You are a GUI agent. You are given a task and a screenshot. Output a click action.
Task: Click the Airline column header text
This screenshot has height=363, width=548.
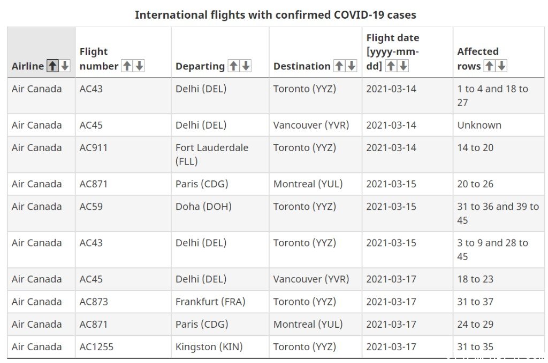pyautogui.click(x=28, y=66)
